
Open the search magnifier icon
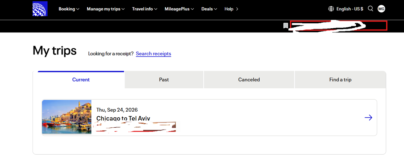(371, 9)
